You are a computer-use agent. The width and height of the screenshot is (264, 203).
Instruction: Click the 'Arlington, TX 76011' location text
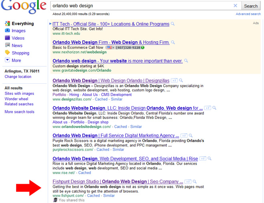coord(22,71)
